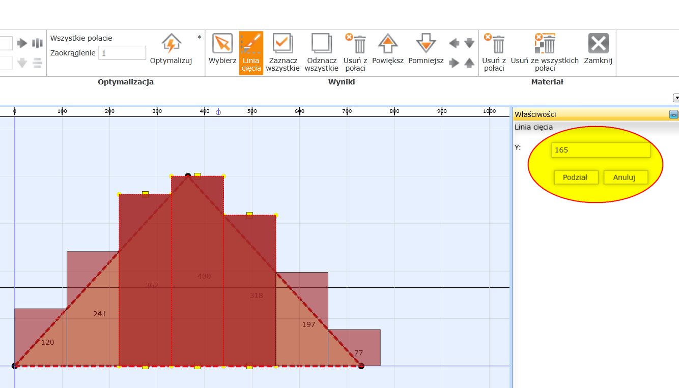Click the ruler marker near 400
The image size is (679, 388).
218,112
